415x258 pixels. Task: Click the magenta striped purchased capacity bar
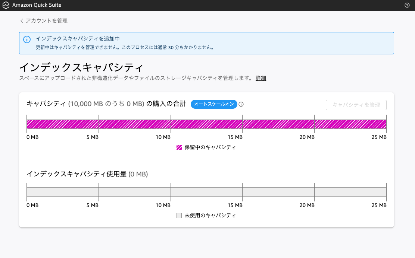coord(206,124)
